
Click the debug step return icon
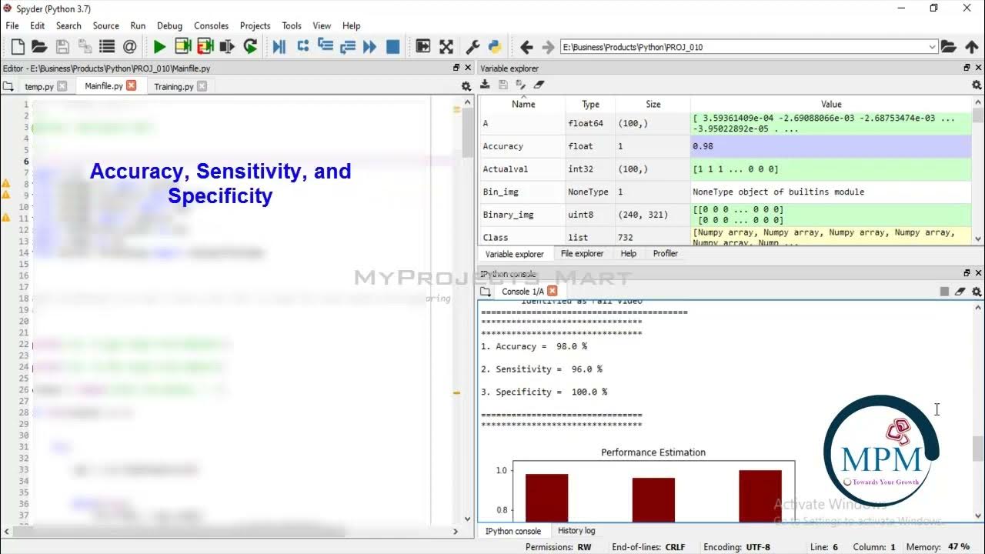tap(347, 47)
